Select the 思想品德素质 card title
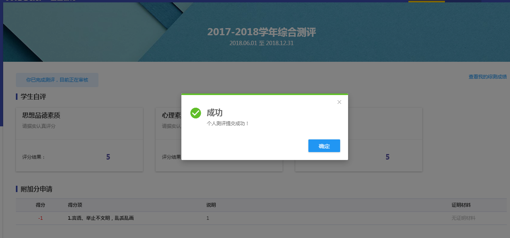 41,116
